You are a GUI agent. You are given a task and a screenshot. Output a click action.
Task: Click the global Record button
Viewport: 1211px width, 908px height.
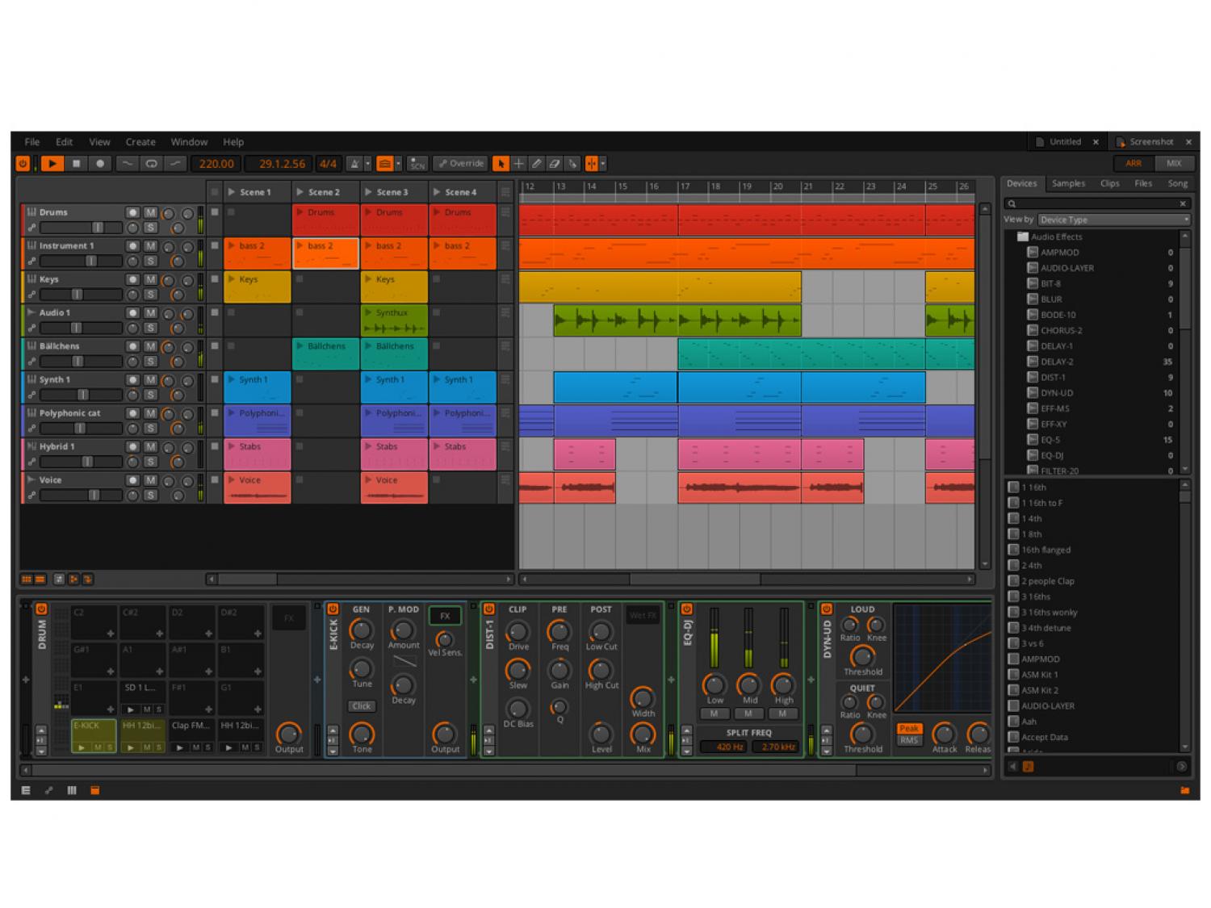pyautogui.click(x=100, y=164)
